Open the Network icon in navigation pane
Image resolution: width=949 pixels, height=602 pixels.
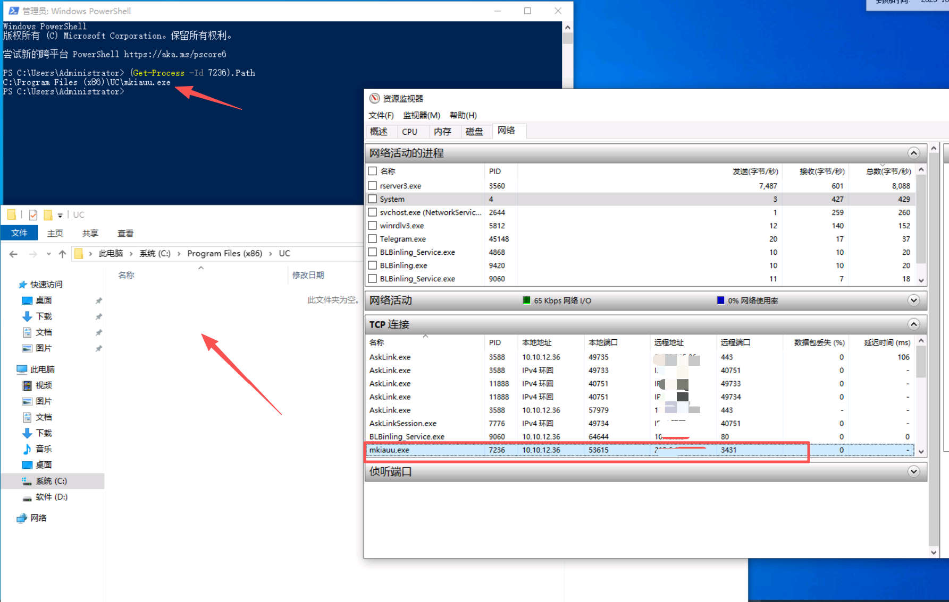click(22, 518)
